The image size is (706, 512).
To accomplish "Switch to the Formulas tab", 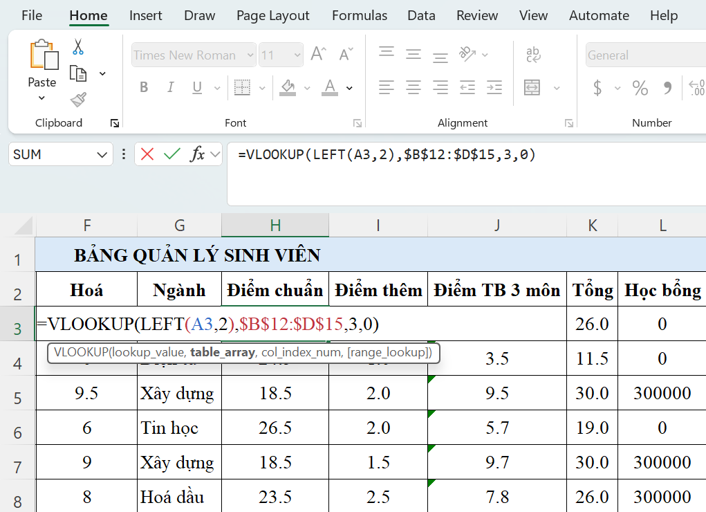I will tap(360, 15).
